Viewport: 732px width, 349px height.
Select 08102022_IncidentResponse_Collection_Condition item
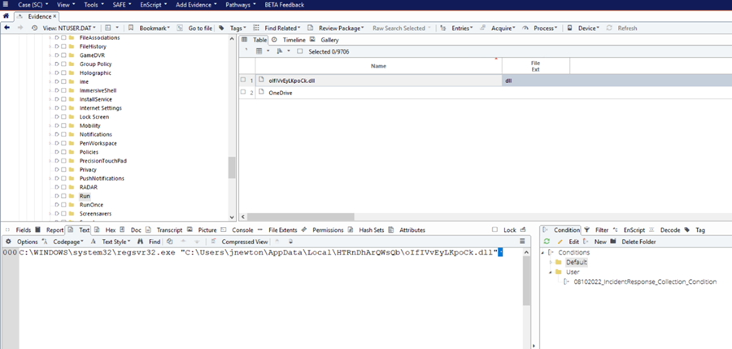tap(644, 281)
